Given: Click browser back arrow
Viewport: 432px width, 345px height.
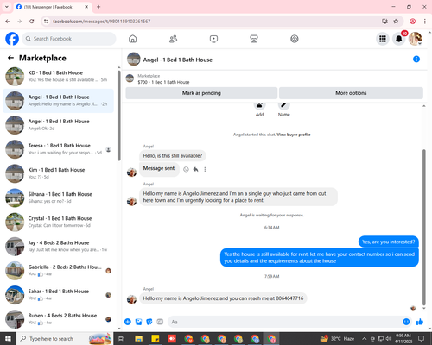Looking at the screenshot, I should click(8, 22).
